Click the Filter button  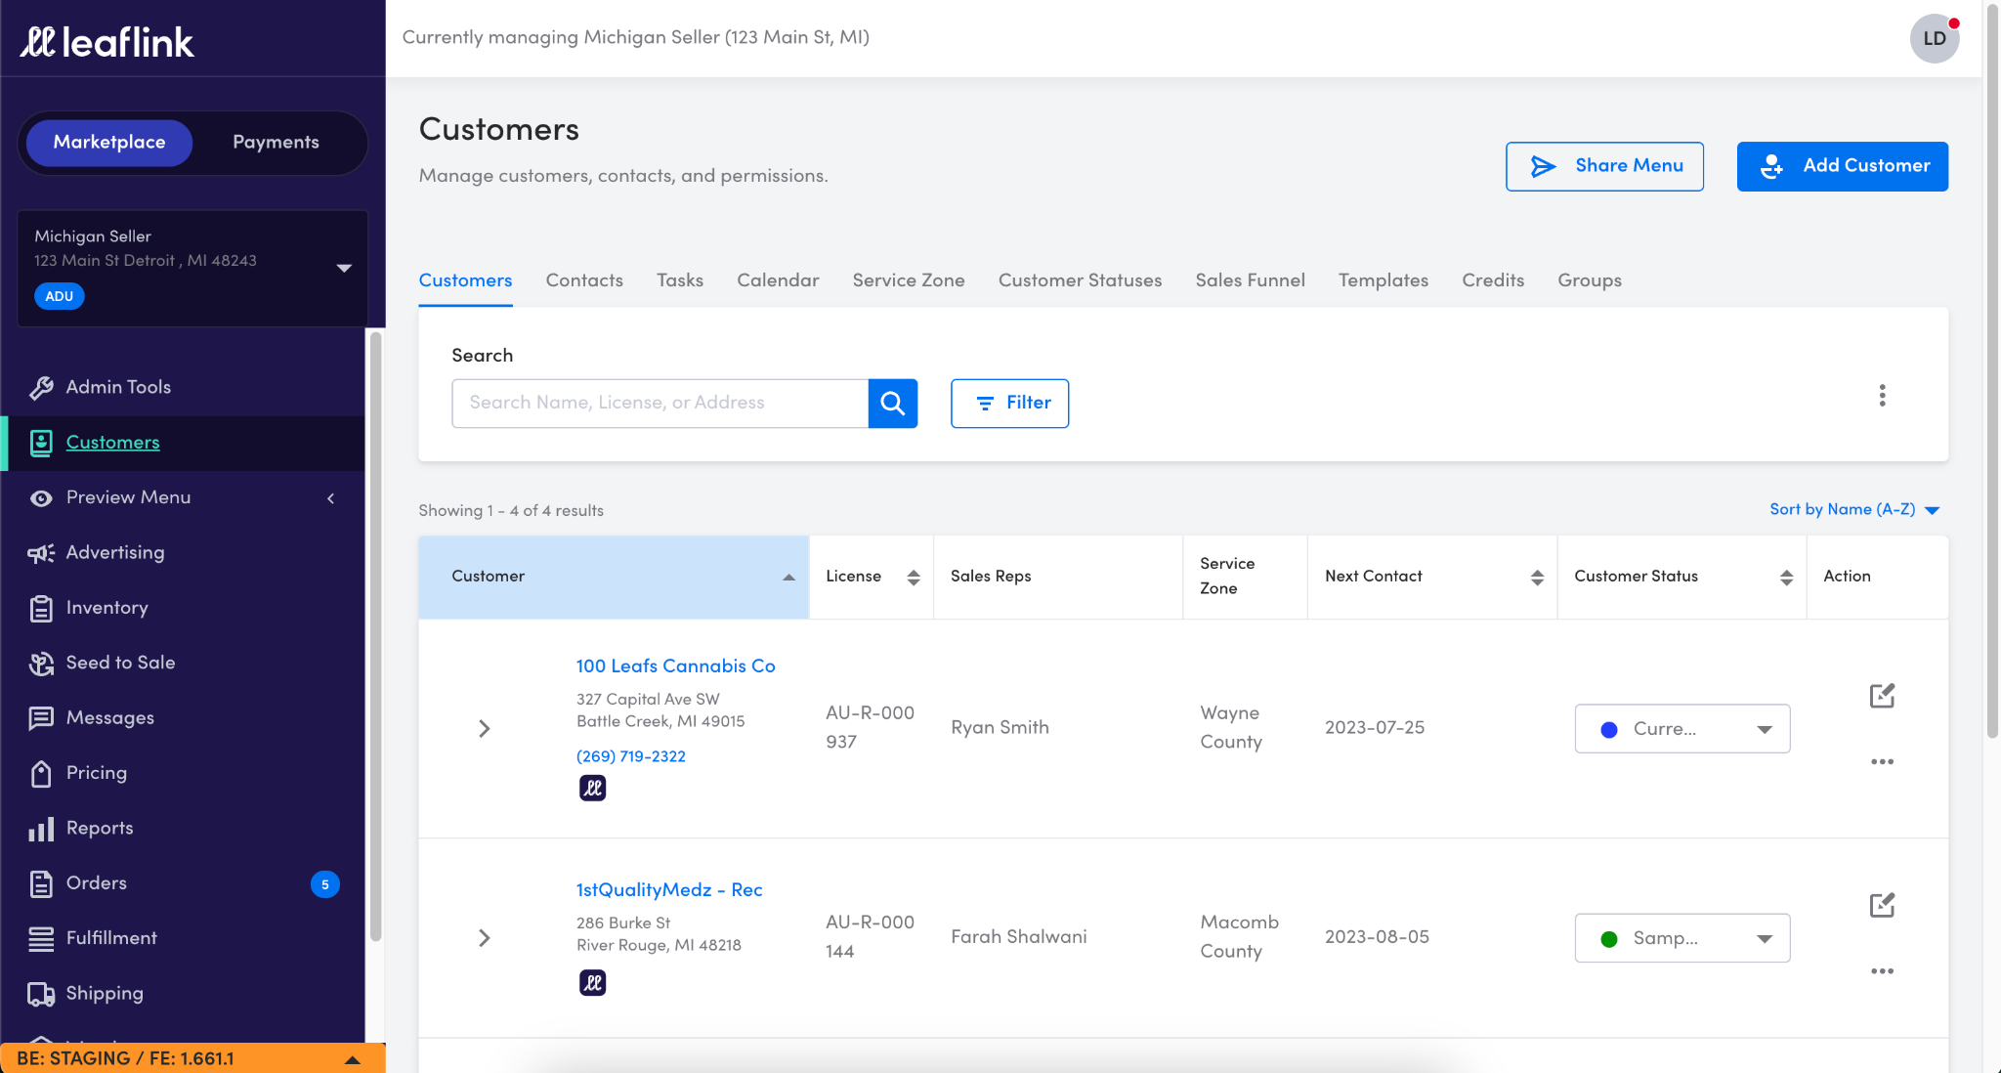[1009, 403]
